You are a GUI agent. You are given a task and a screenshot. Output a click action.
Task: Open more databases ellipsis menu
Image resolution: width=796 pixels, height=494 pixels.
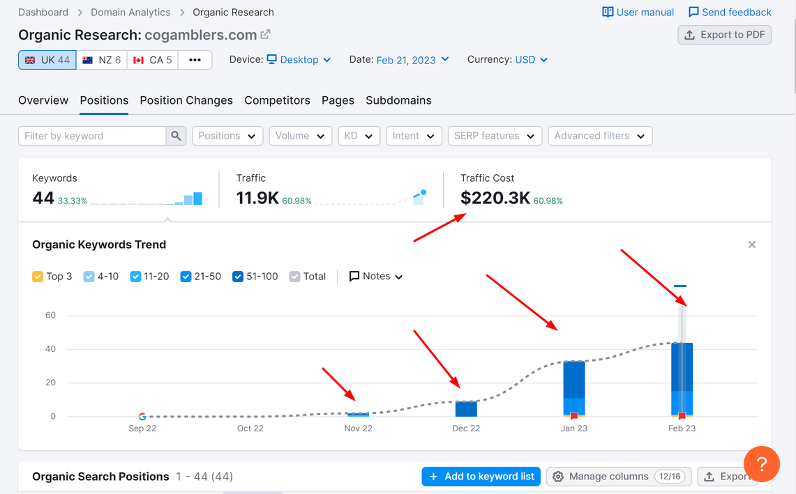195,60
